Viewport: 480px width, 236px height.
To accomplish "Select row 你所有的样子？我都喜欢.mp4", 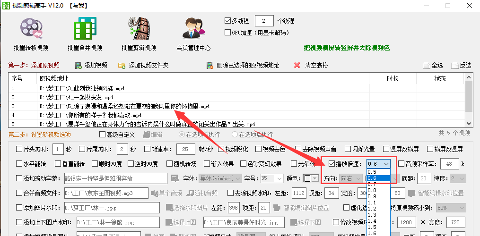I will click(x=236, y=115).
